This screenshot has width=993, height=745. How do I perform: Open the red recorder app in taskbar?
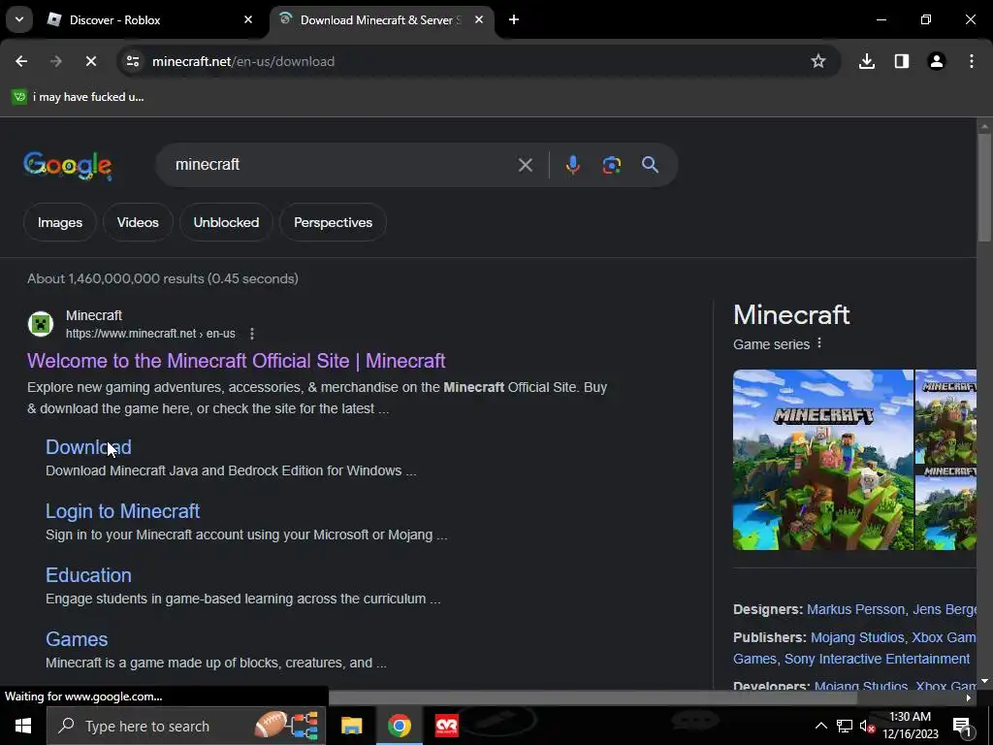point(446,726)
